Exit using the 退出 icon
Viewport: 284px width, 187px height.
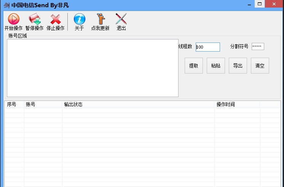pyautogui.click(x=121, y=19)
